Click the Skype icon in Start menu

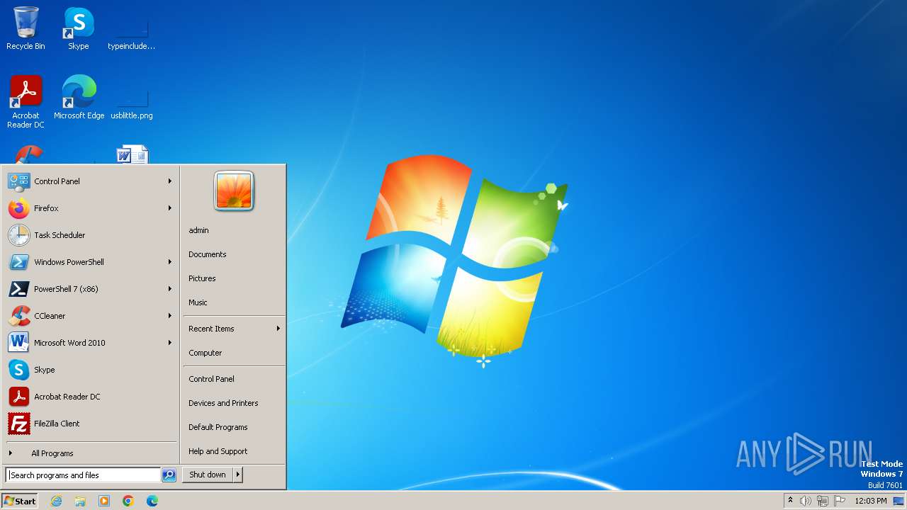pyautogui.click(x=18, y=370)
